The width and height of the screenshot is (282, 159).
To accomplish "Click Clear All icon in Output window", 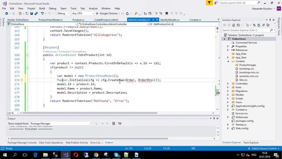I will tap(114, 124).
